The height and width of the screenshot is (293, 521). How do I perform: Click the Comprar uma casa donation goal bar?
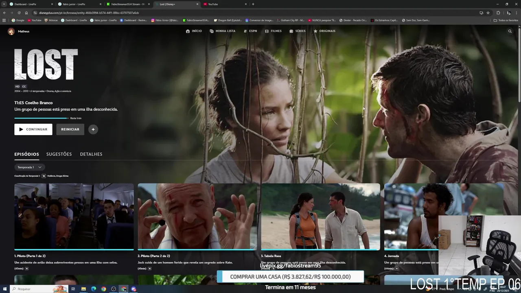coord(290,277)
